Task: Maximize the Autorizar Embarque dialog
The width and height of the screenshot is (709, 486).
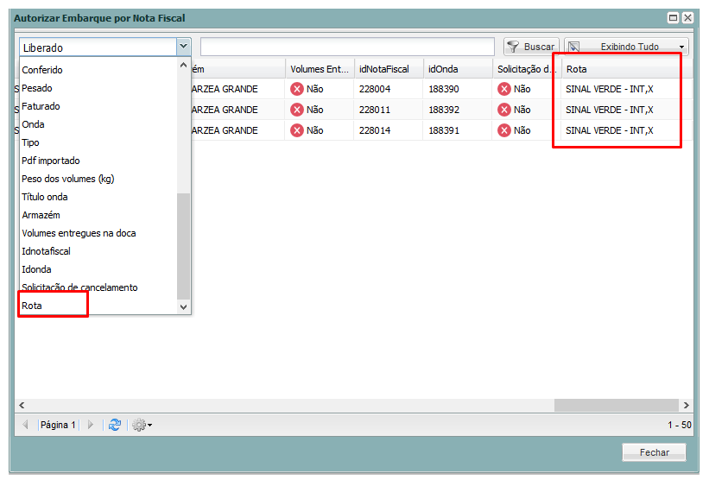Action: [674, 17]
